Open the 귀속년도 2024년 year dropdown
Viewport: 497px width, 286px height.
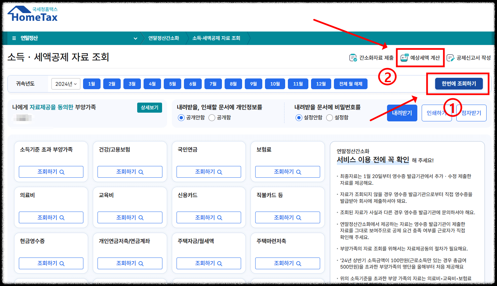click(x=66, y=84)
